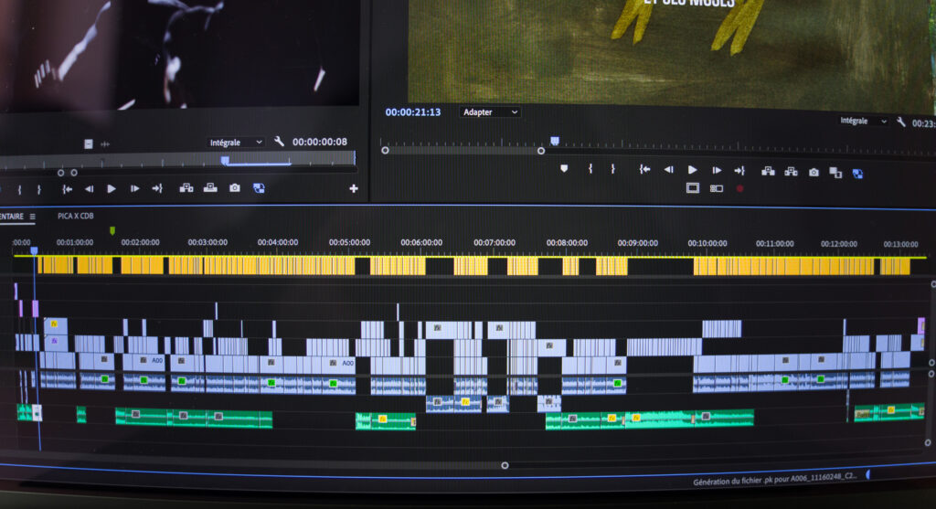This screenshot has height=509, width=936.
Task: Click the Overwrite icon in Source monitor
Action: tap(210, 188)
